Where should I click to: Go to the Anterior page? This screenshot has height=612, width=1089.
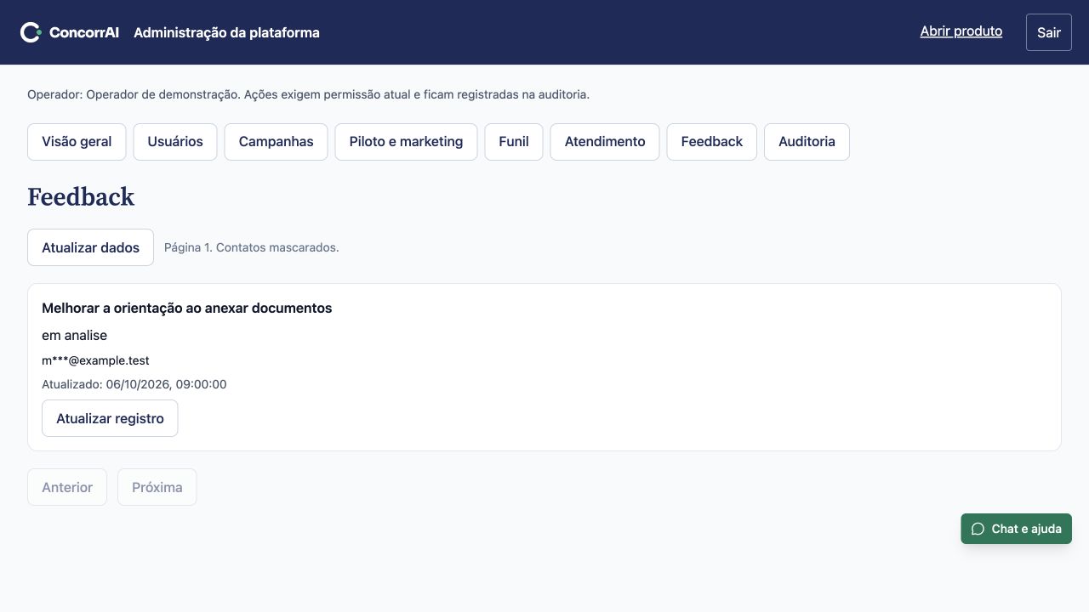(x=67, y=487)
